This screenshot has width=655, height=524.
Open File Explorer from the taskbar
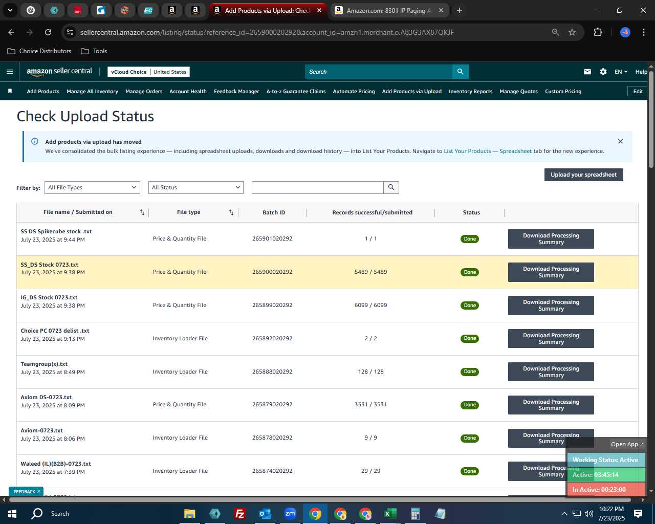(189, 514)
